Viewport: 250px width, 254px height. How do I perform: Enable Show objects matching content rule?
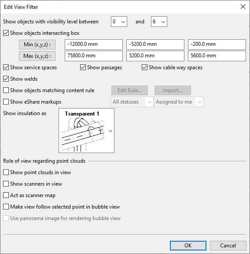click(6, 90)
